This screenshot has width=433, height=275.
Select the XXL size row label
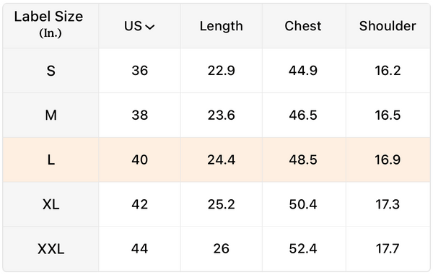[x=51, y=249]
